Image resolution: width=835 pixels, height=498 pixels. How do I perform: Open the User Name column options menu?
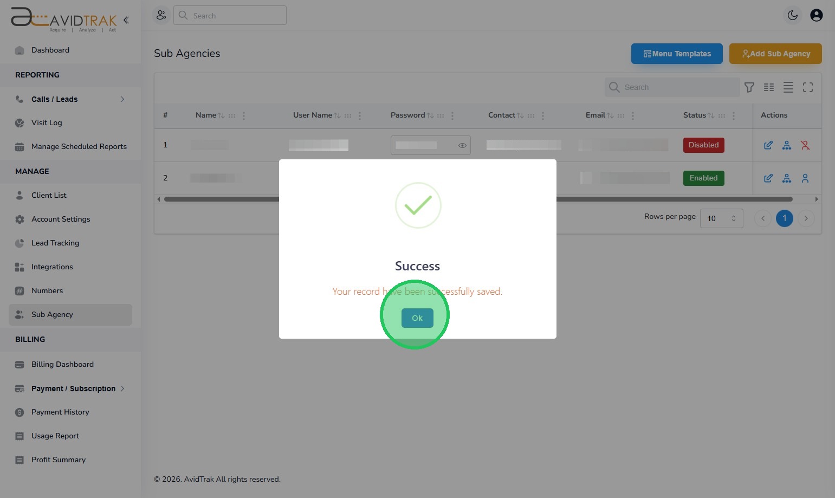coord(360,115)
